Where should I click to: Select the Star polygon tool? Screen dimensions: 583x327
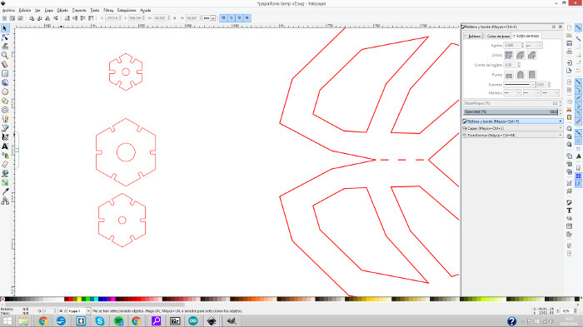[x=5, y=101]
